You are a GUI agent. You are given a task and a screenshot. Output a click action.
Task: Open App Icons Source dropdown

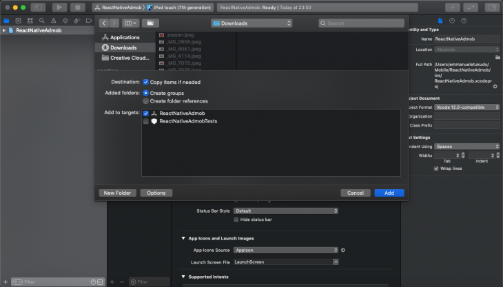tap(286, 250)
